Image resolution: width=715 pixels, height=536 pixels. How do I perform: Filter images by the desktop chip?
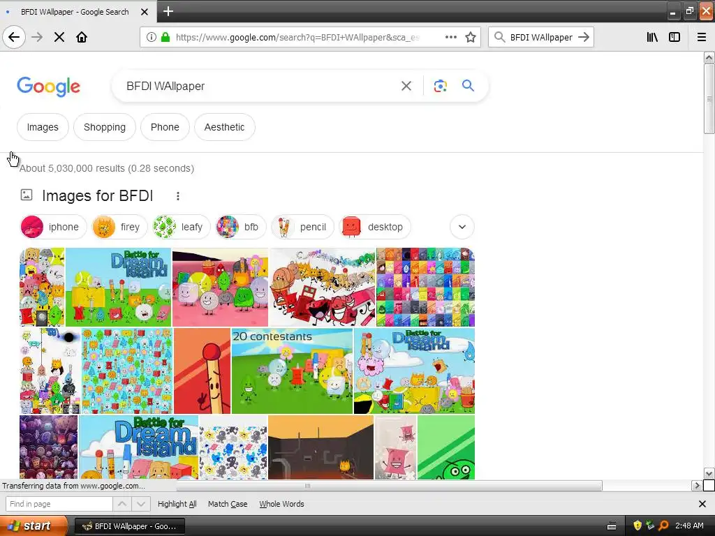pos(375,227)
